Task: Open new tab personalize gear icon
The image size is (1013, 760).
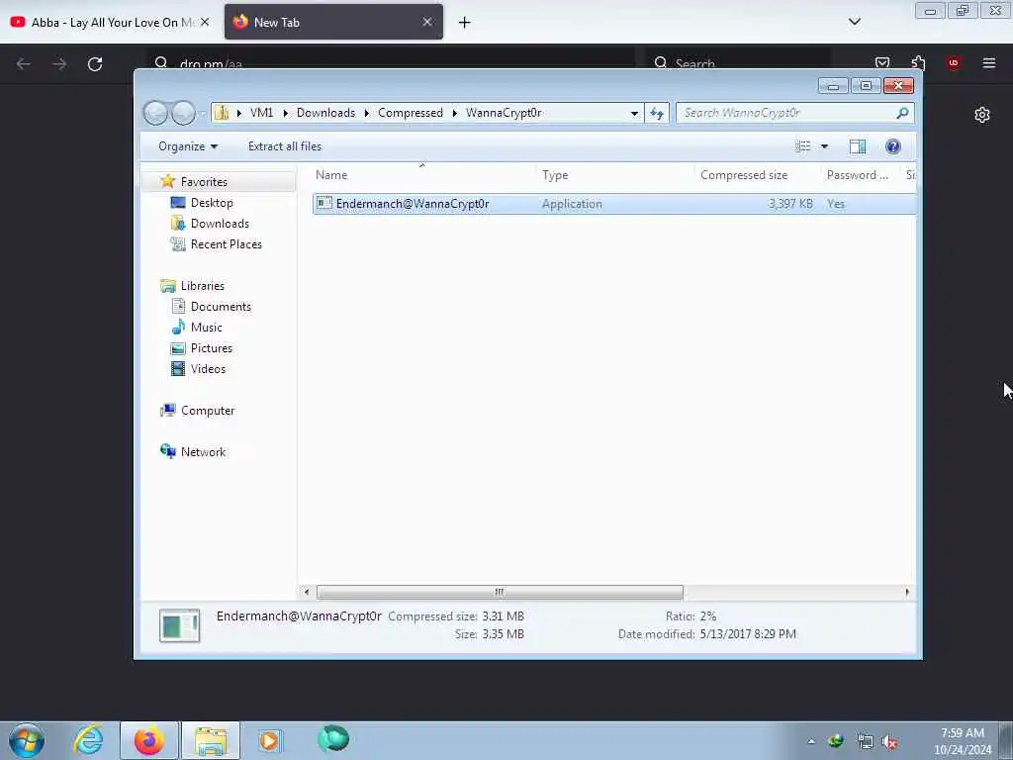Action: click(x=982, y=115)
